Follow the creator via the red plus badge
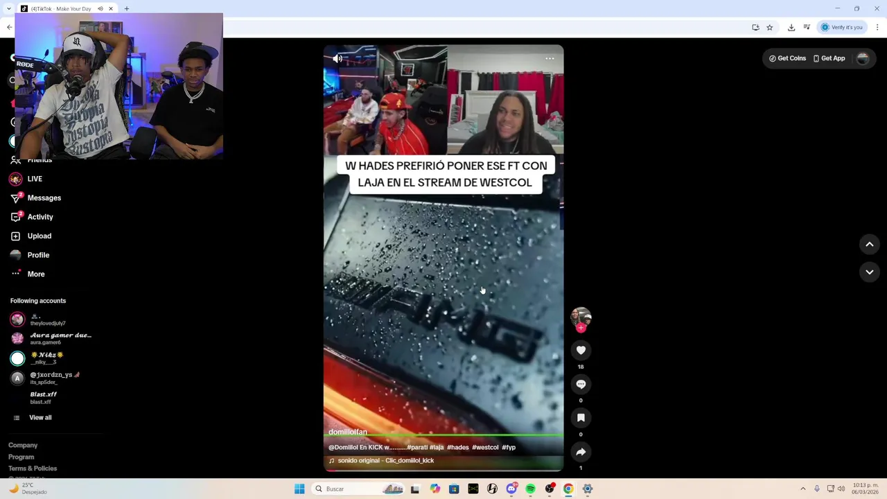 (x=581, y=328)
